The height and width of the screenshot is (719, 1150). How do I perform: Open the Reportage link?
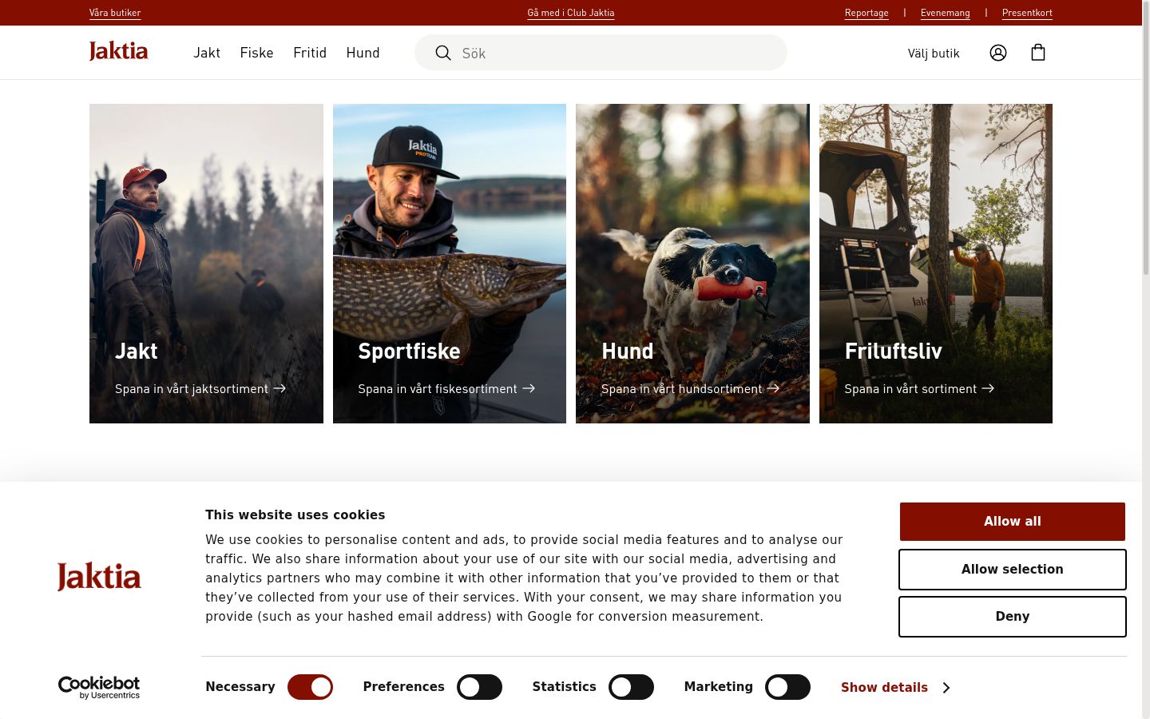866,13
